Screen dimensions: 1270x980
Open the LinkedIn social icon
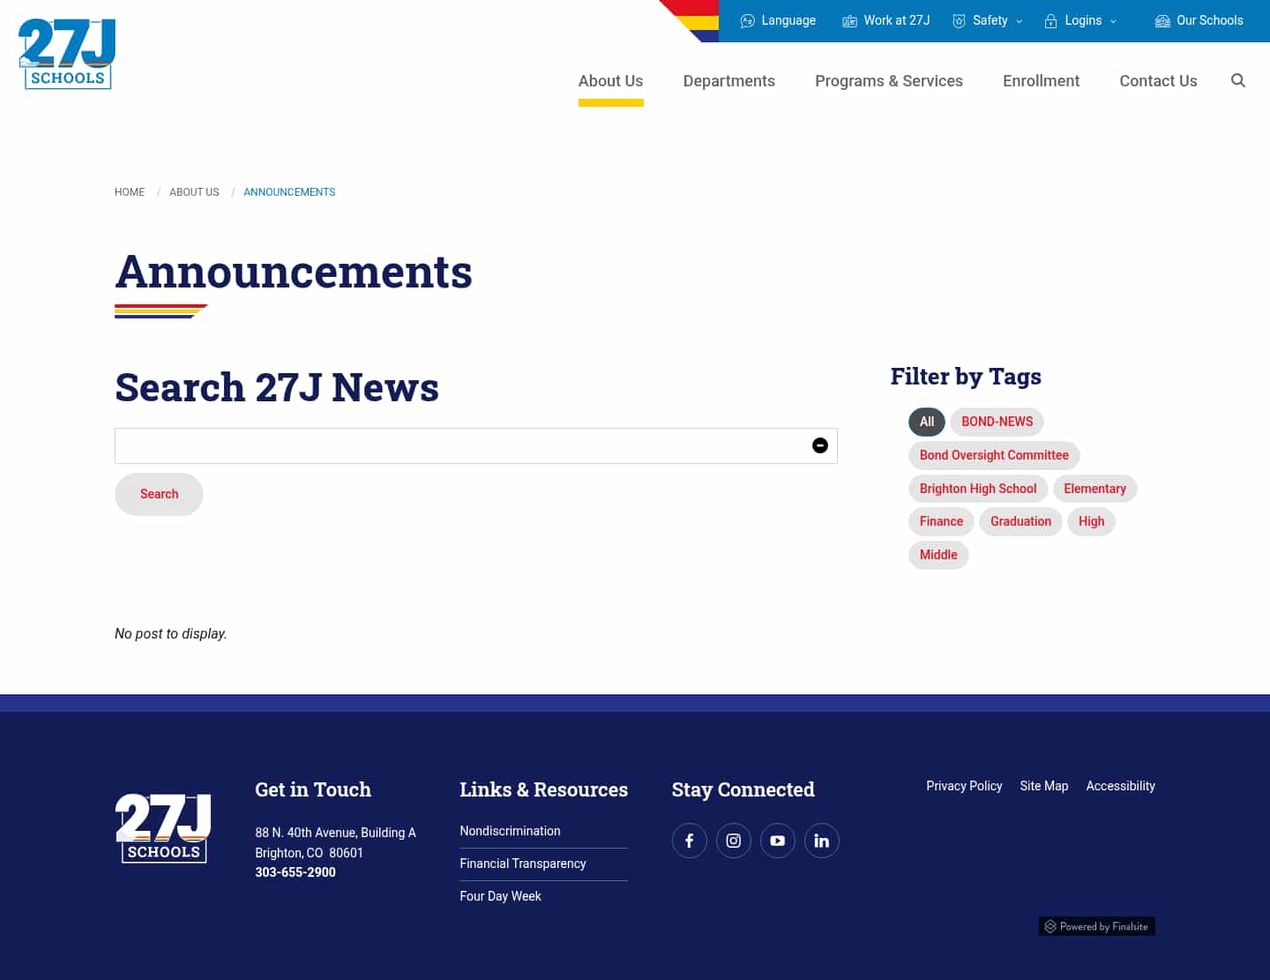tap(822, 841)
